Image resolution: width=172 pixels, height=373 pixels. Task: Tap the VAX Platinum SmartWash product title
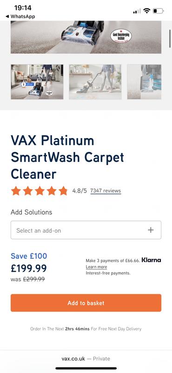tap(67, 157)
